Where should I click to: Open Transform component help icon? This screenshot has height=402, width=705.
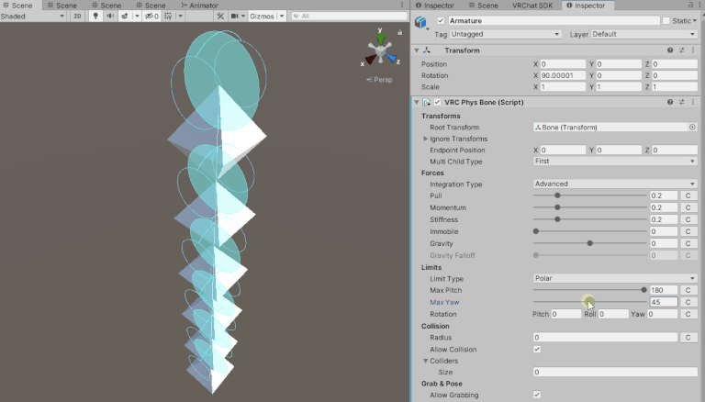670,50
